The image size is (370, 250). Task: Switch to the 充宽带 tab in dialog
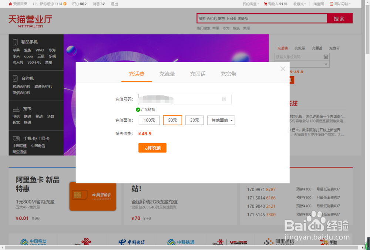click(228, 74)
